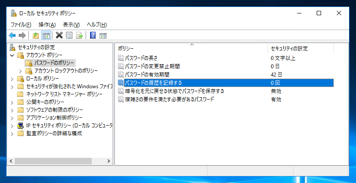This screenshot has width=356, height=183.
Task: Click the パスワードの変更禁止期間 policy icon
Action: pos(121,67)
